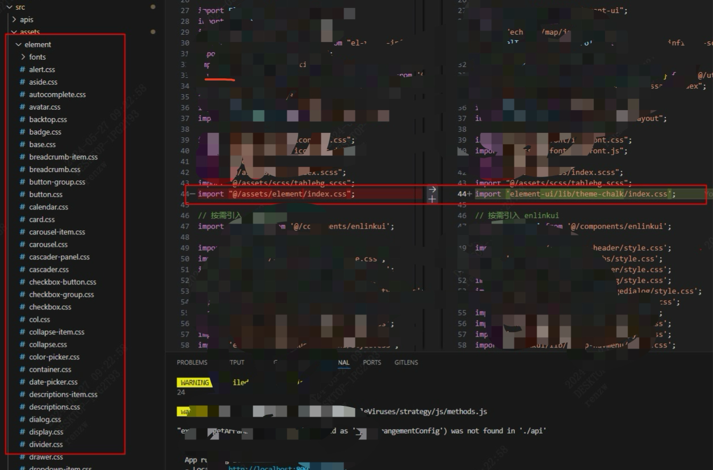This screenshot has height=470, width=713.
Task: Open collapse.css file
Action: (x=48, y=345)
